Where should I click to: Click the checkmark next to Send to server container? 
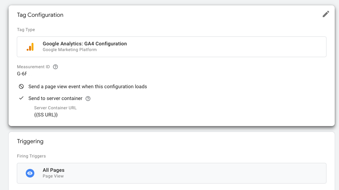(x=21, y=98)
